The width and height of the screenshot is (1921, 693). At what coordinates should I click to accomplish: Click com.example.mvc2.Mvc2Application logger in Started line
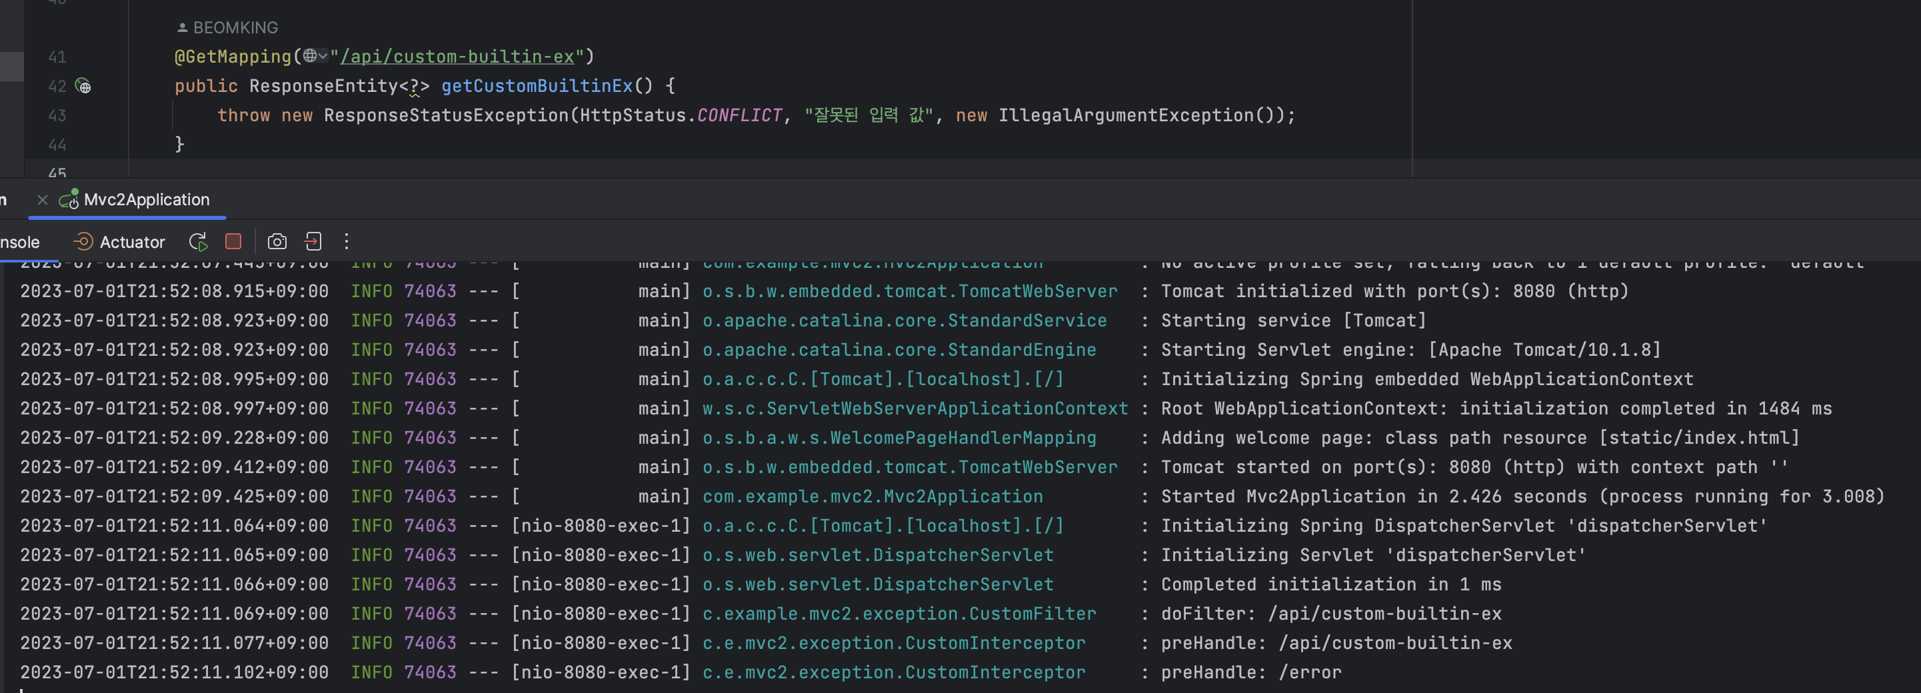873,496
